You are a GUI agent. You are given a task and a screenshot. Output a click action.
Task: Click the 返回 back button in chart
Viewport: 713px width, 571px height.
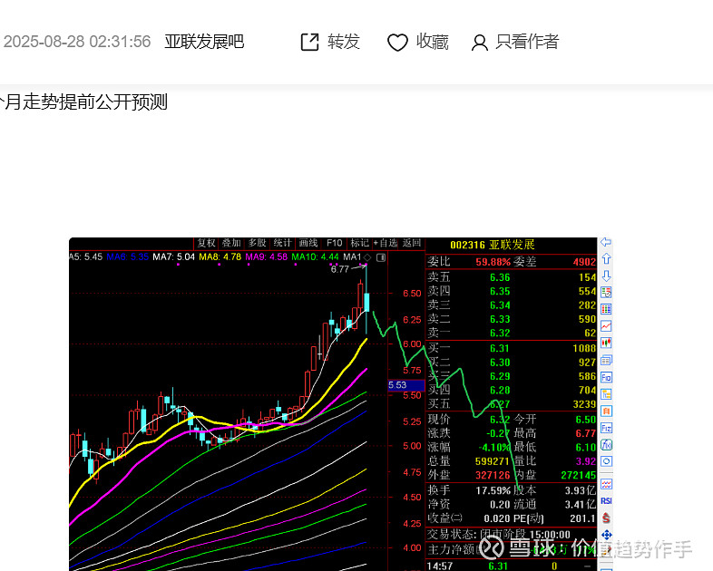pos(412,243)
